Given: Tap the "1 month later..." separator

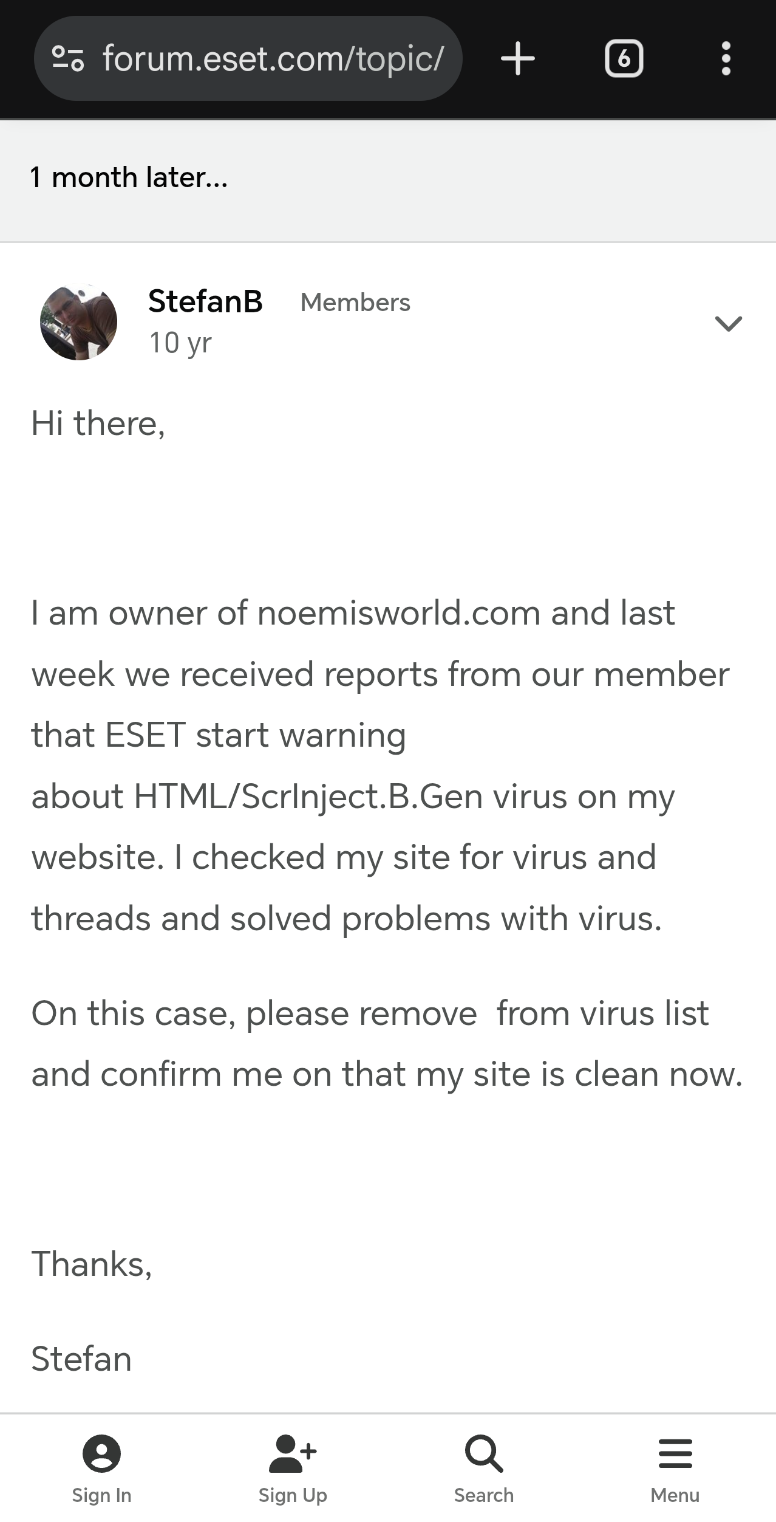Looking at the screenshot, I should pyautogui.click(x=129, y=177).
